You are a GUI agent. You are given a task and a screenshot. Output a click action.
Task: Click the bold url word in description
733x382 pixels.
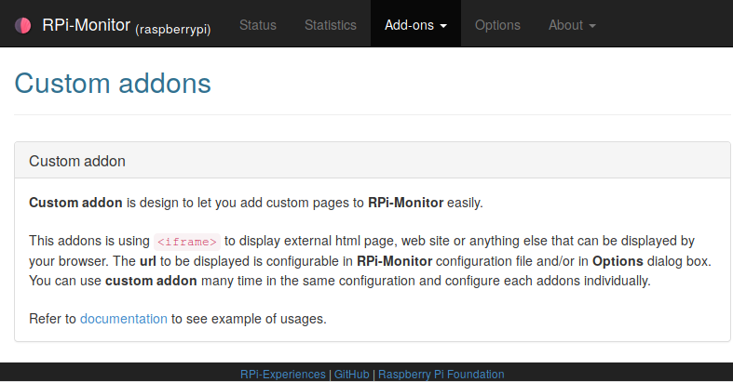(148, 261)
